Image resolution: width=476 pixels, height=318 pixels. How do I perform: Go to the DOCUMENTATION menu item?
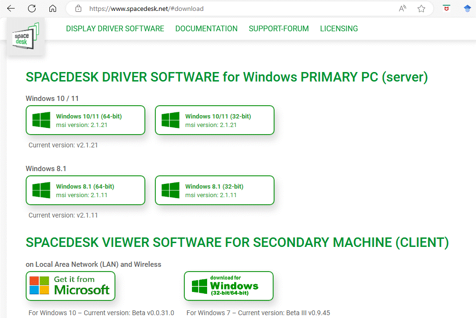pos(206,29)
